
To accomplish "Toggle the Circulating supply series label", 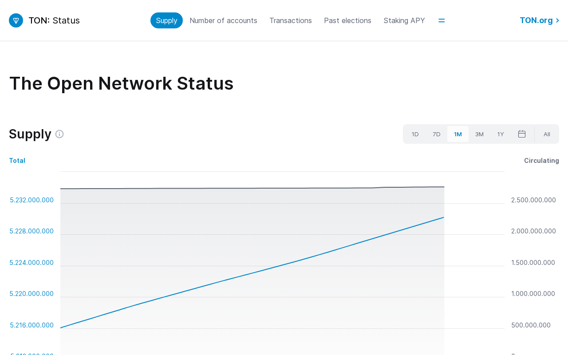I will click(541, 161).
